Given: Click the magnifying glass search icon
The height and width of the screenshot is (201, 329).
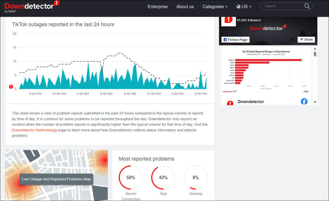Looking at the screenshot, I should point(307,6).
